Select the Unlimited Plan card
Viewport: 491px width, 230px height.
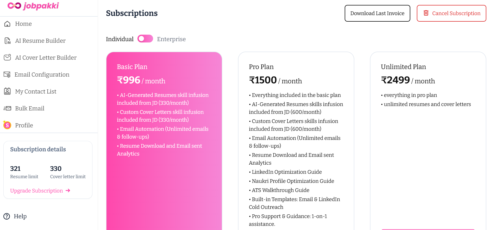pos(428,156)
